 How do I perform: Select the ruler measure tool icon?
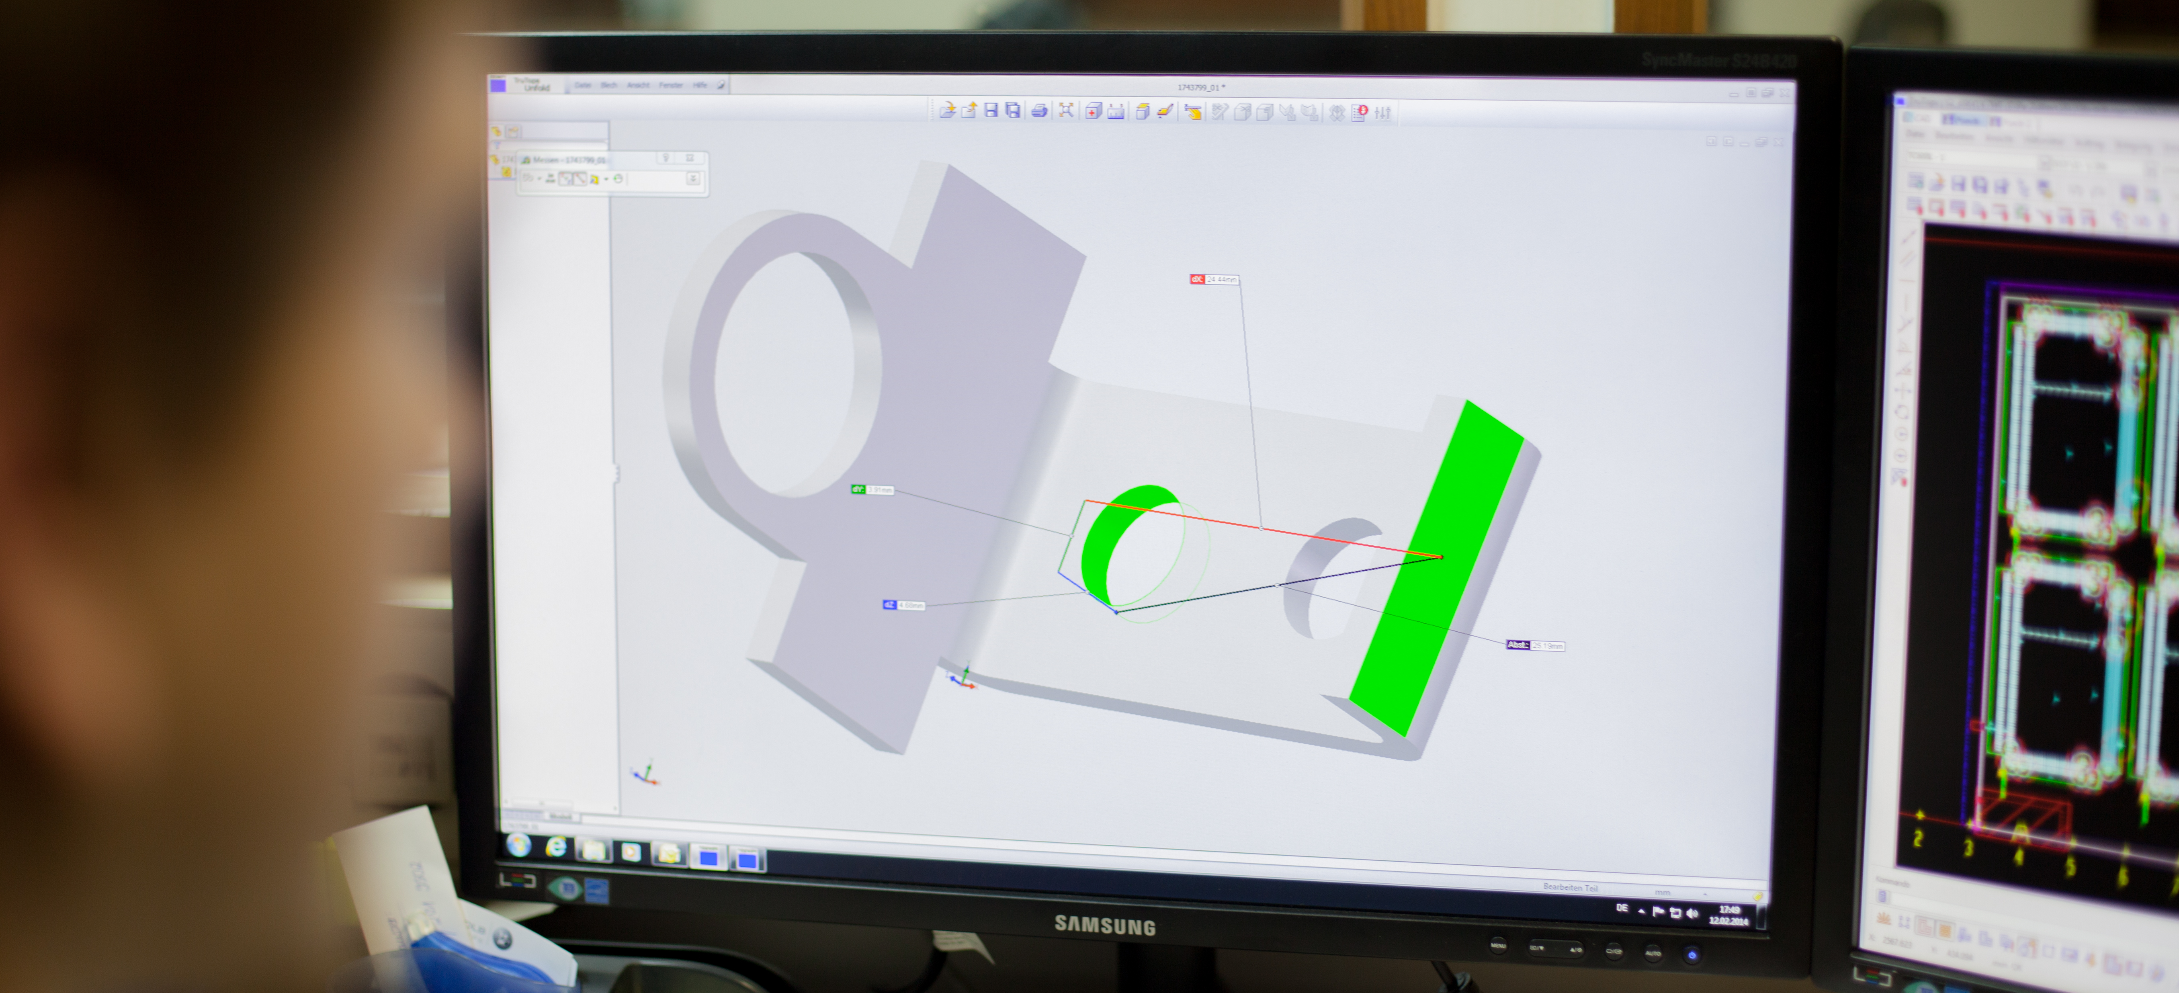coord(1116,112)
